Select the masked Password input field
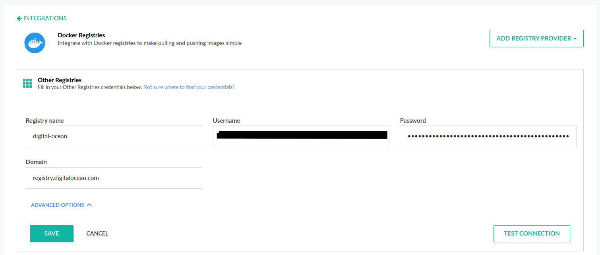Image resolution: width=600 pixels, height=255 pixels. 488,136
